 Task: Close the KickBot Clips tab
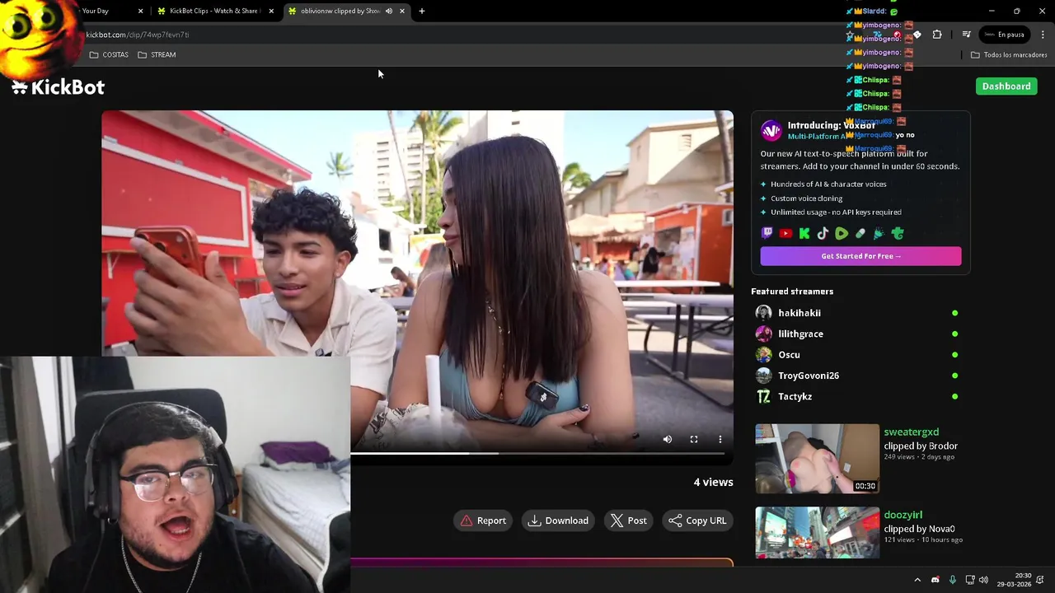pyautogui.click(x=271, y=11)
